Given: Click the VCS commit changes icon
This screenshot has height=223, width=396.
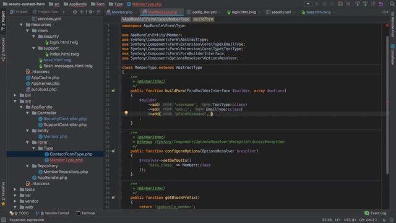Looking at the screenshot, I should [365, 4].
